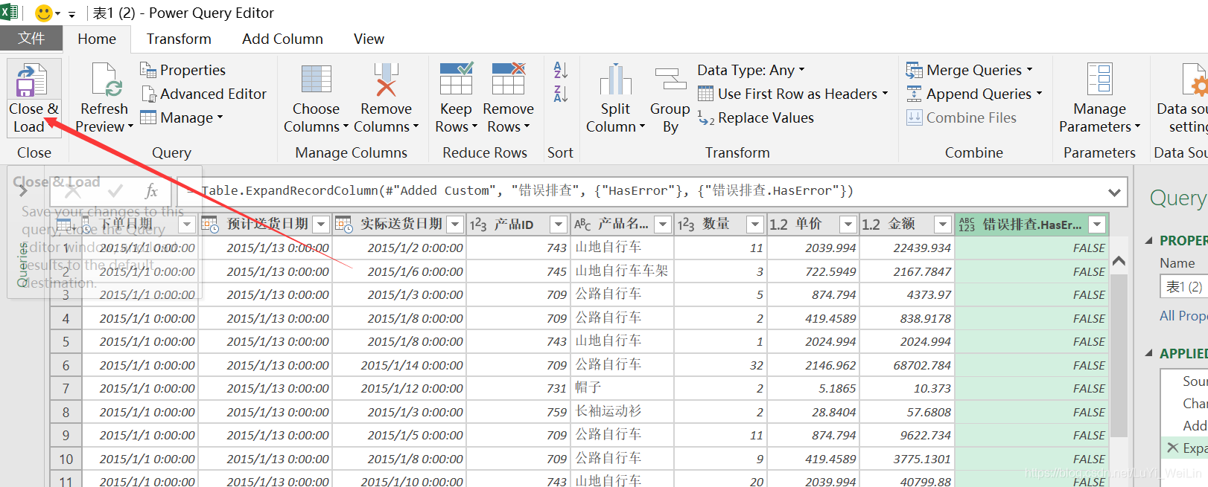Click cell 山地自行车车架 in row 2

pyautogui.click(x=621, y=271)
